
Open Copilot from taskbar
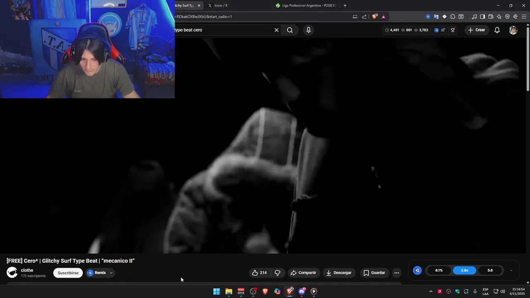pos(277,291)
